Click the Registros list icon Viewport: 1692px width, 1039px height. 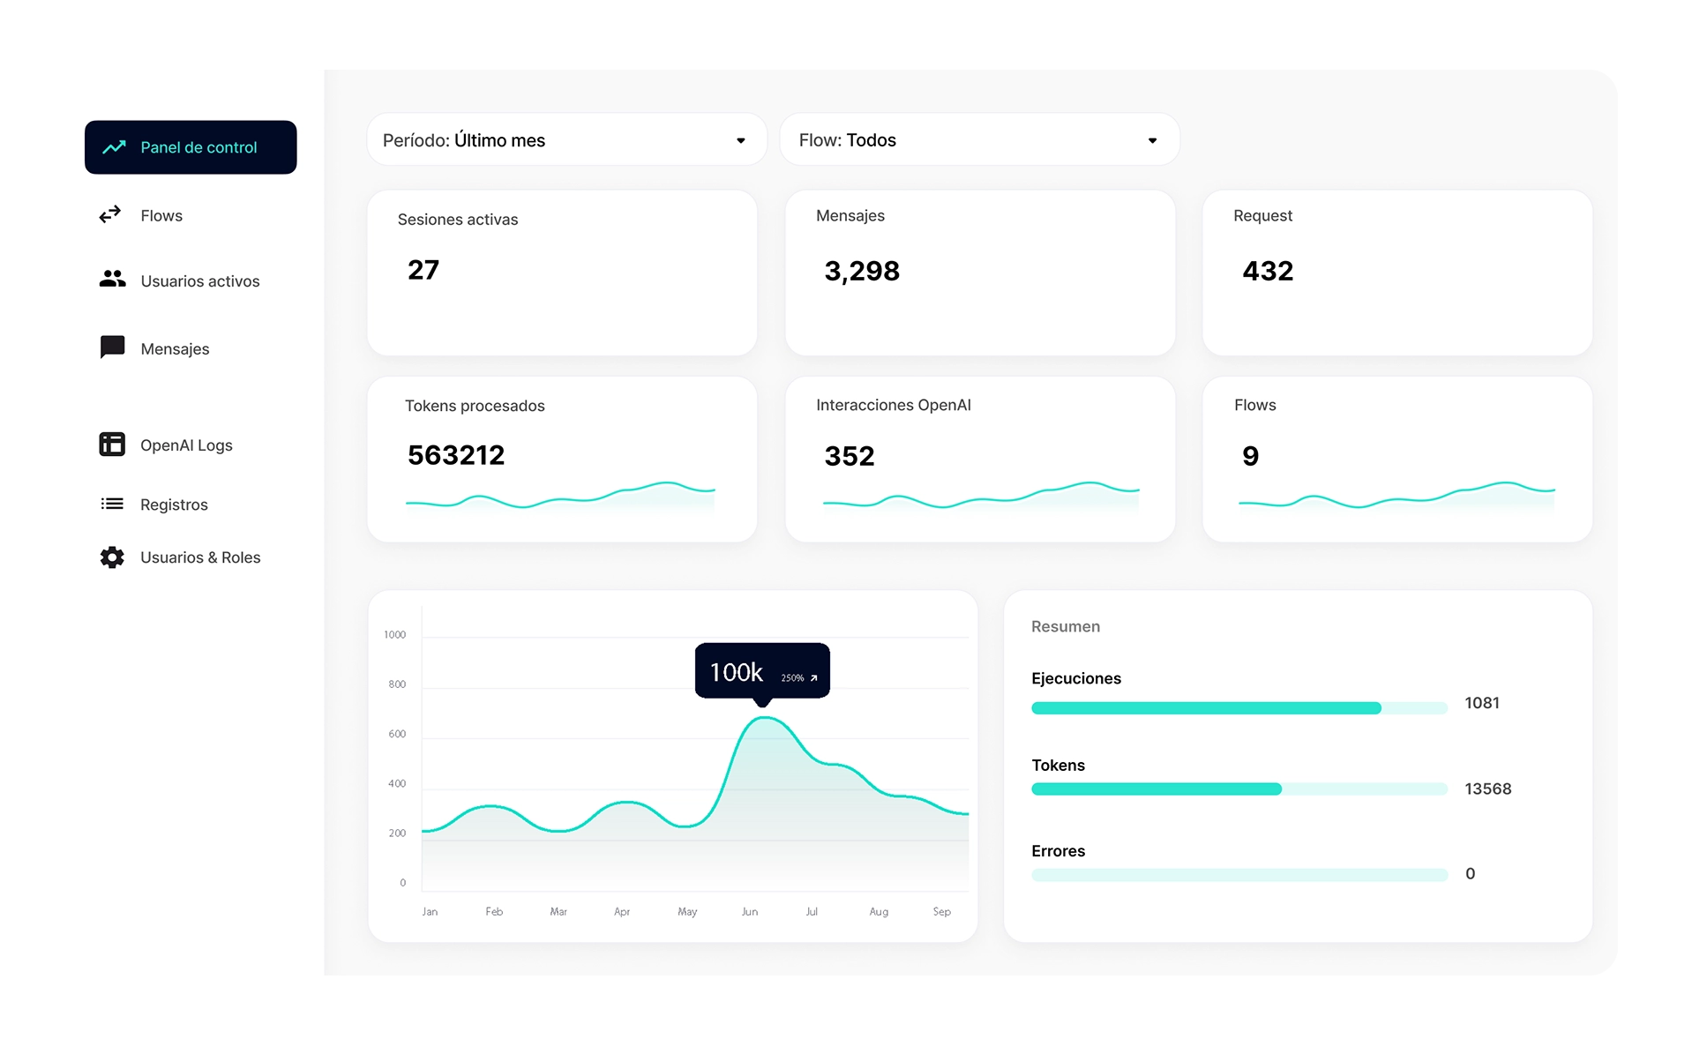(x=112, y=504)
